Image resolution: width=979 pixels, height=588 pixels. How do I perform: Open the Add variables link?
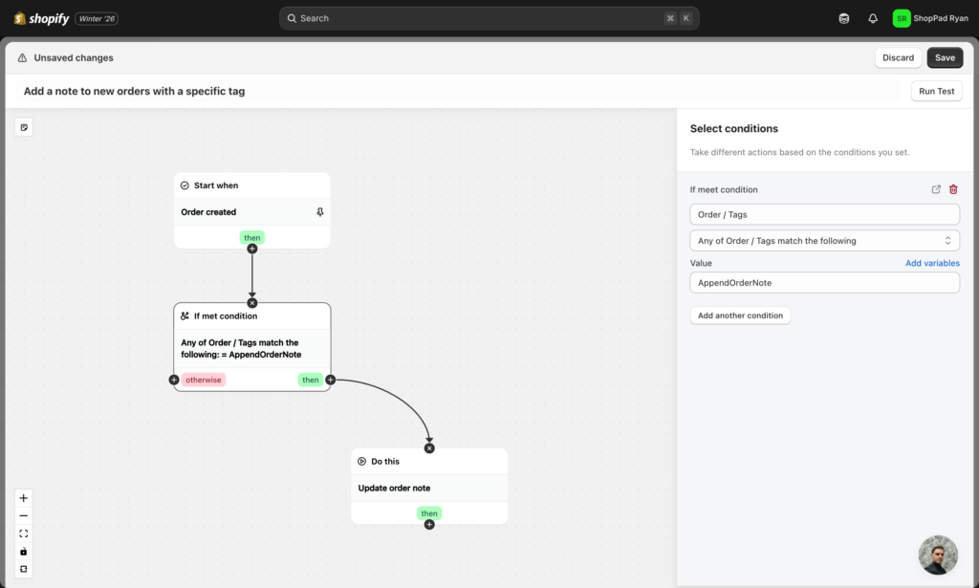point(932,263)
